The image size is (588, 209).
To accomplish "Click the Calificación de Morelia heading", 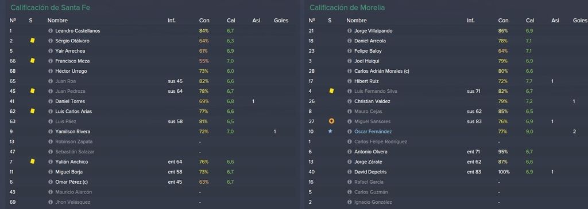I will pyautogui.click(x=347, y=7).
